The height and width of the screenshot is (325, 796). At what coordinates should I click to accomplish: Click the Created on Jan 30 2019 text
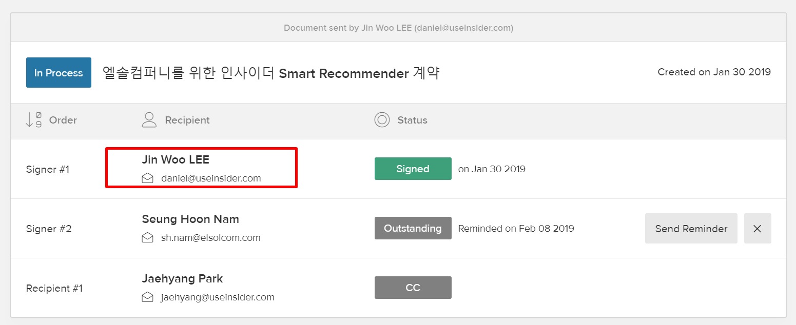(714, 72)
